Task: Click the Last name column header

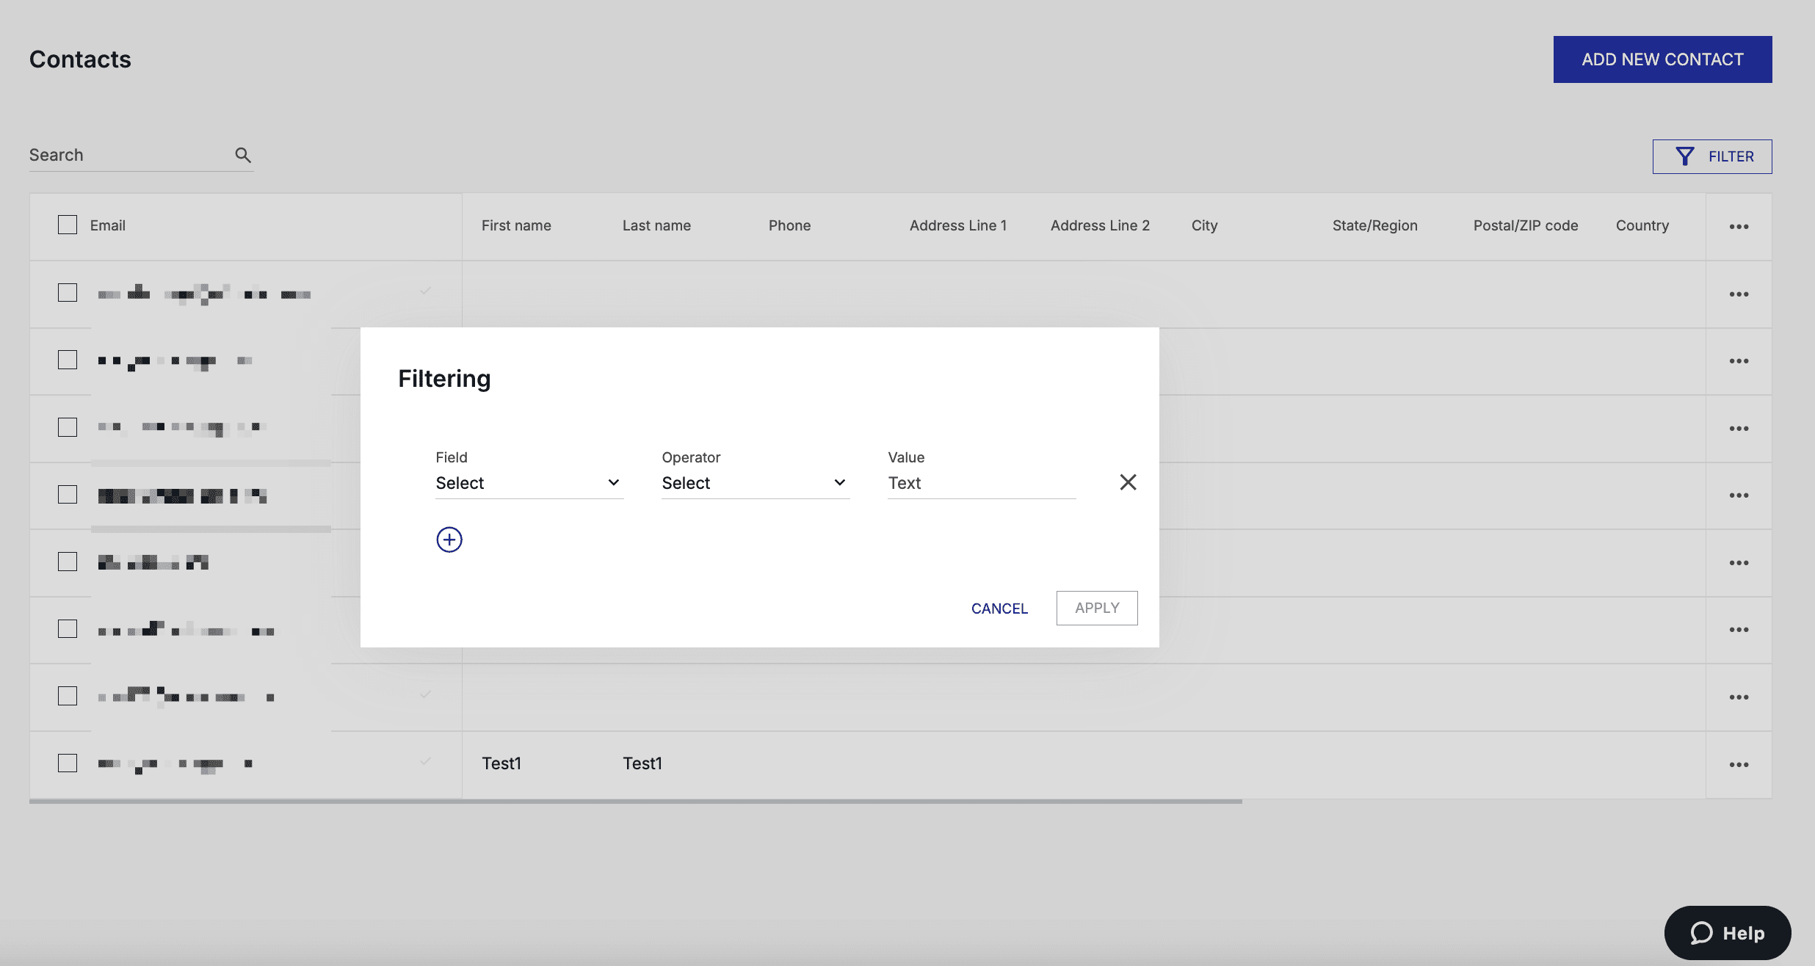Action: (656, 225)
